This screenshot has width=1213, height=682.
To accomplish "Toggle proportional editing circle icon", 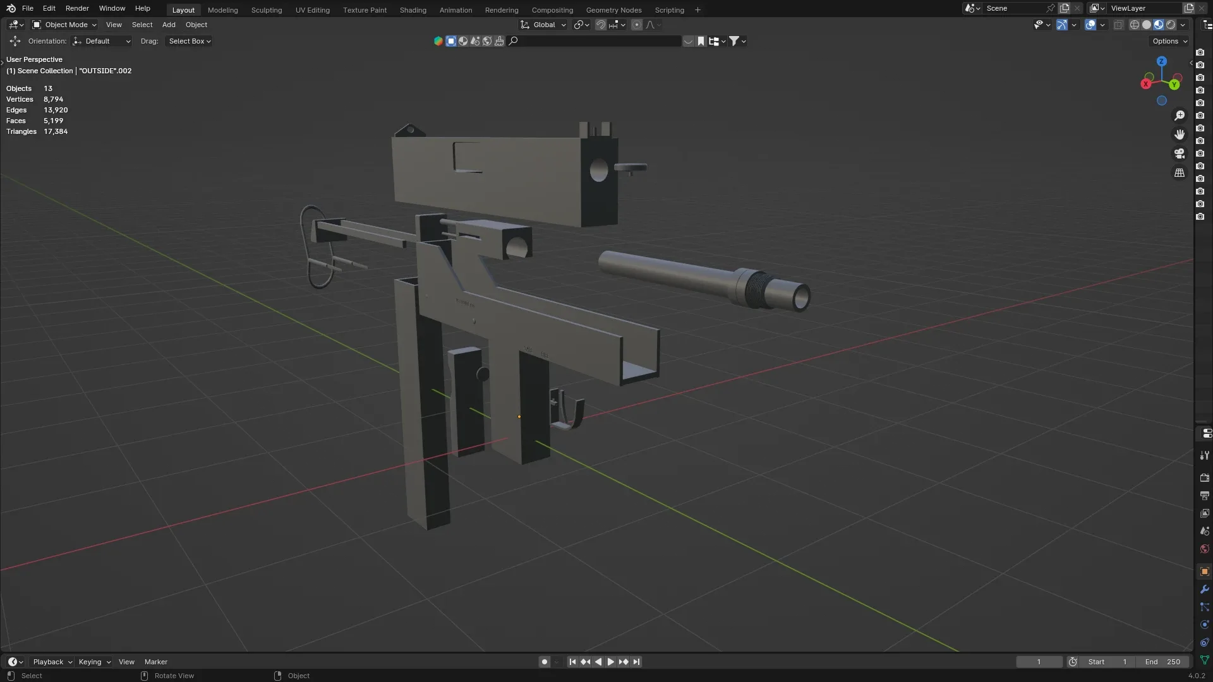I will click(637, 25).
